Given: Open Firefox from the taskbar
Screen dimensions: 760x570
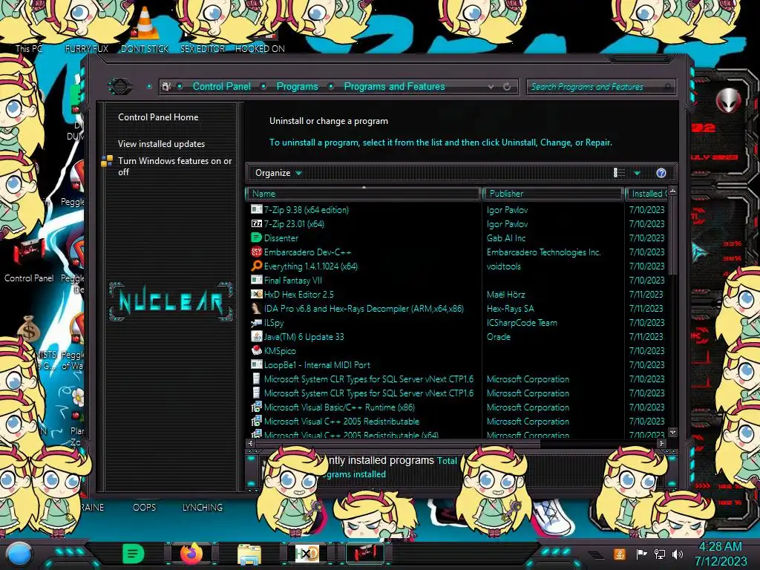Looking at the screenshot, I should [x=191, y=554].
